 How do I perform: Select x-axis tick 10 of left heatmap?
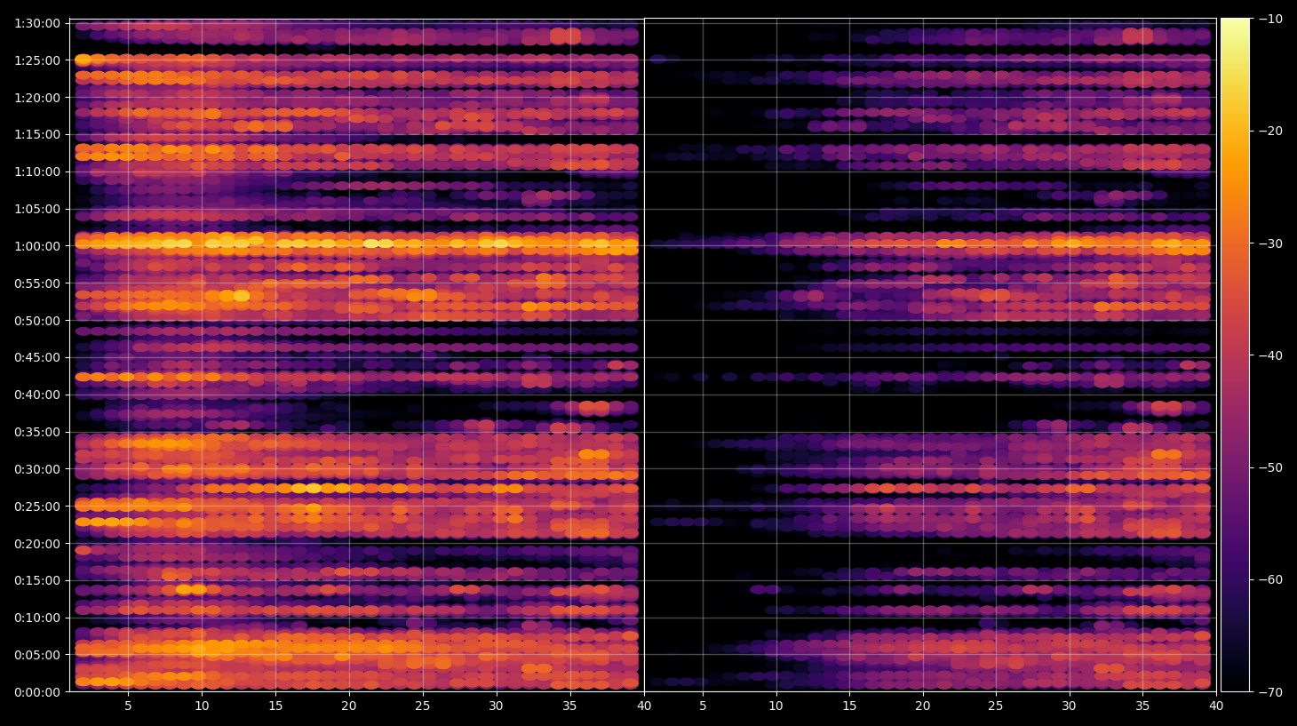click(202, 706)
